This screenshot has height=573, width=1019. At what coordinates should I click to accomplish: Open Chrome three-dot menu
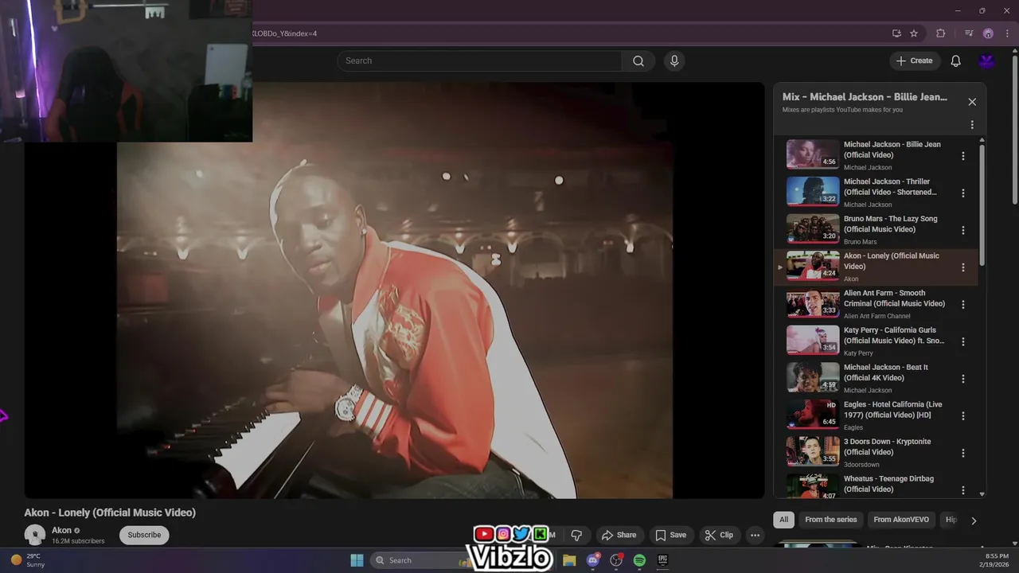tap(1005, 33)
